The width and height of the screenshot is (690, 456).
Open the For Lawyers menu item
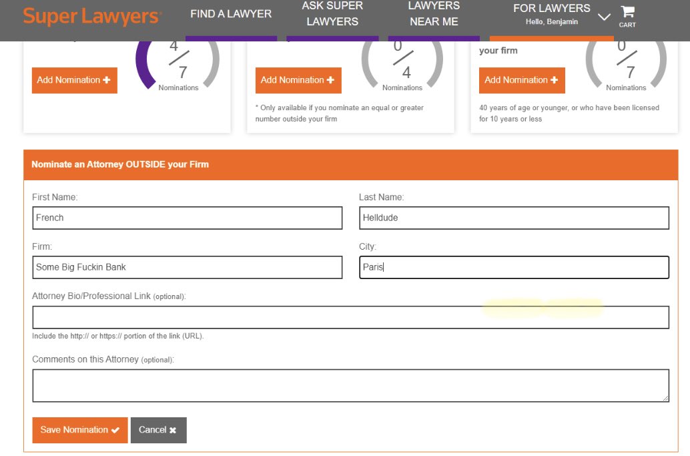(551, 9)
